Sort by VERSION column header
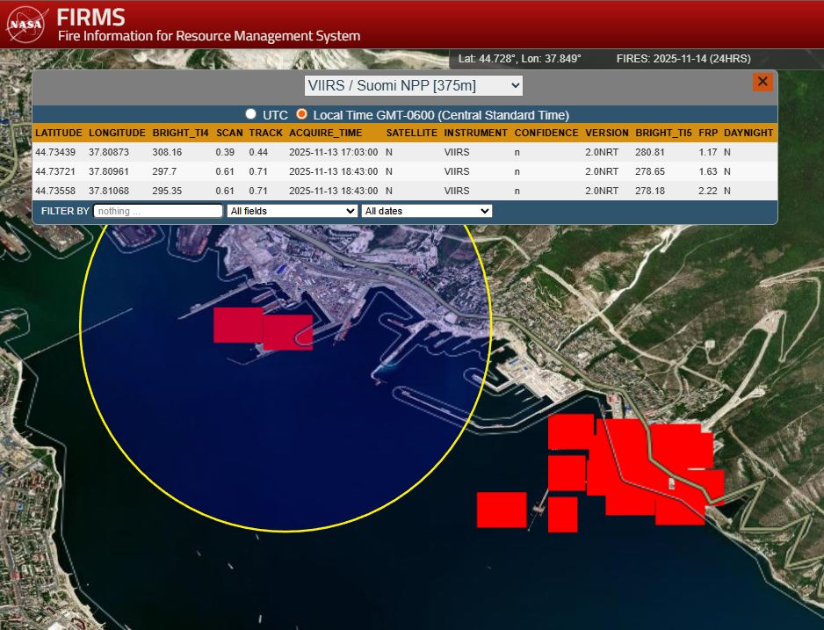 pos(607,133)
